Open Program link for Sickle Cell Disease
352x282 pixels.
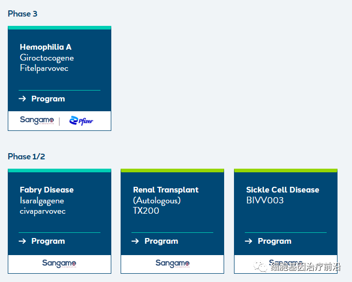click(x=274, y=241)
